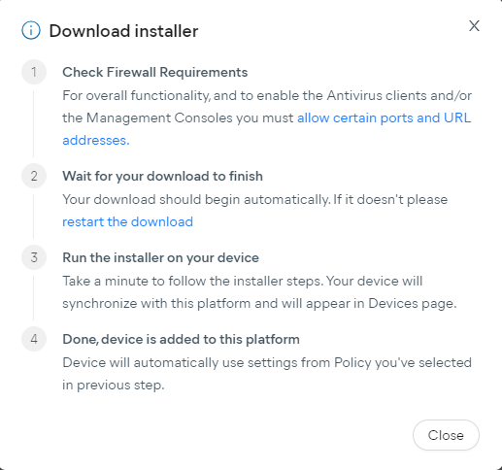Viewport: 502px width, 470px height.
Task: Click the Download installer dialog title
Action: point(123,31)
